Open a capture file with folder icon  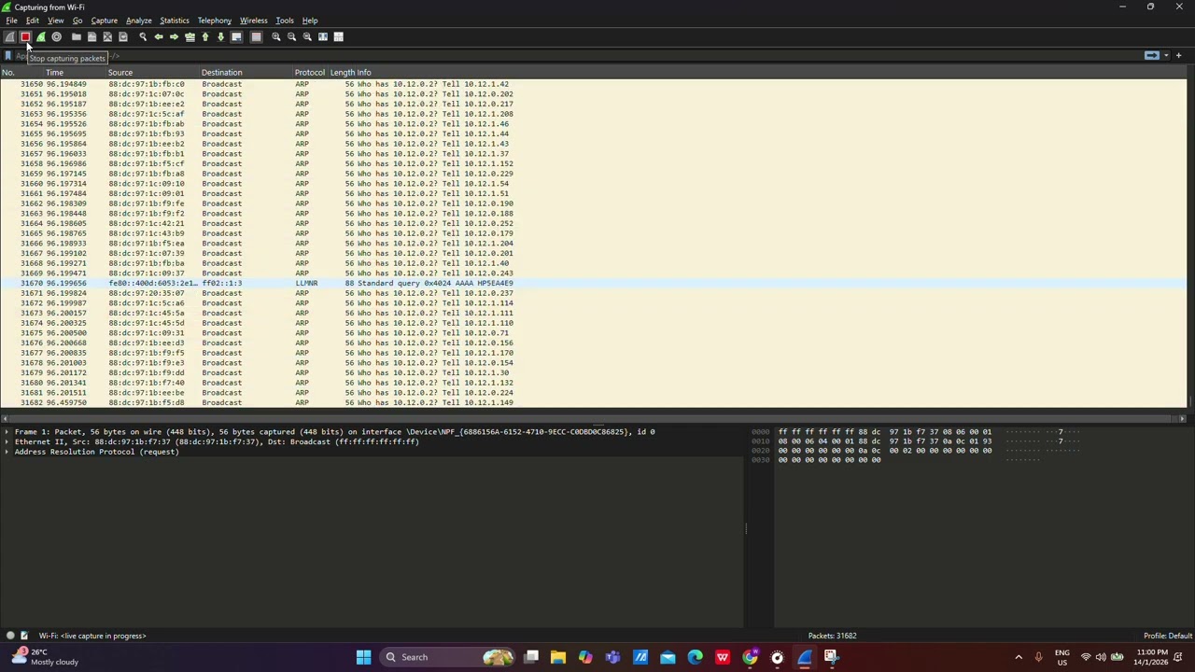click(x=77, y=37)
